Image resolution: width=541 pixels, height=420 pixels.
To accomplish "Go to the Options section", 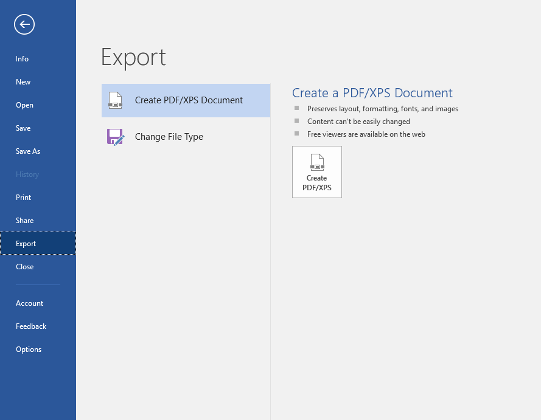I will (29, 349).
